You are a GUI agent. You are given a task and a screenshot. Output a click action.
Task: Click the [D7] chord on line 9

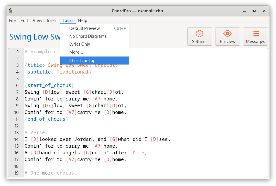(48, 106)
